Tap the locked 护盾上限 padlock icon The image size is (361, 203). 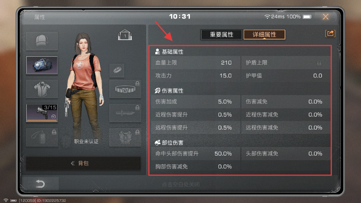coord(319,63)
